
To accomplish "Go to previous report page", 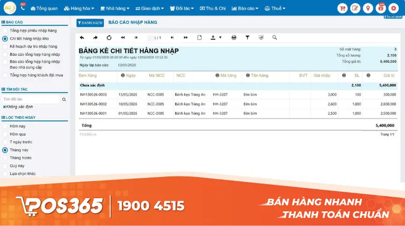I will tap(136, 38).
